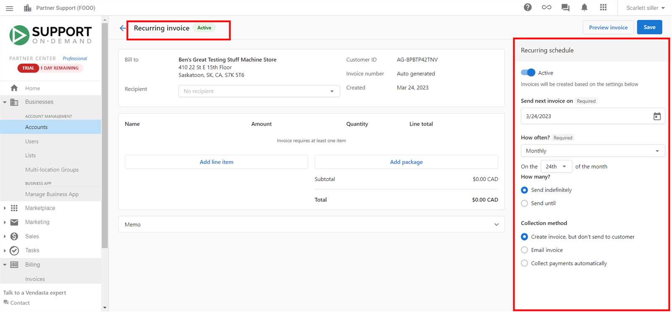Click the sidebar vertical scrollbar
672x312 pixels.
click(105, 134)
